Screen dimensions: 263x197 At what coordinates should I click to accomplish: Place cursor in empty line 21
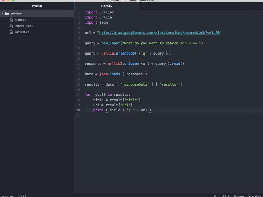[x=137, y=116]
